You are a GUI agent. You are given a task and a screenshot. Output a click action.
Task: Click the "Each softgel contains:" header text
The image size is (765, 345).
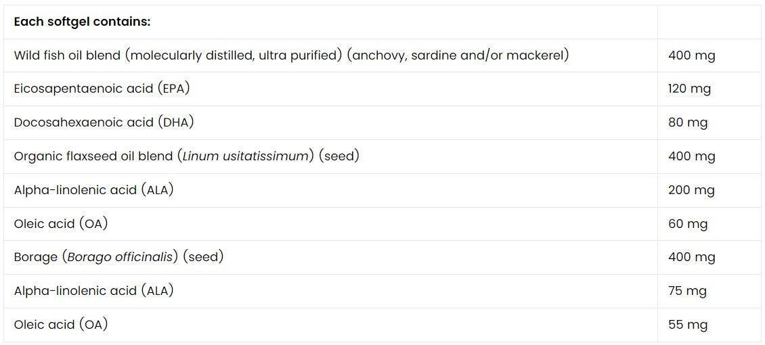[82, 22]
